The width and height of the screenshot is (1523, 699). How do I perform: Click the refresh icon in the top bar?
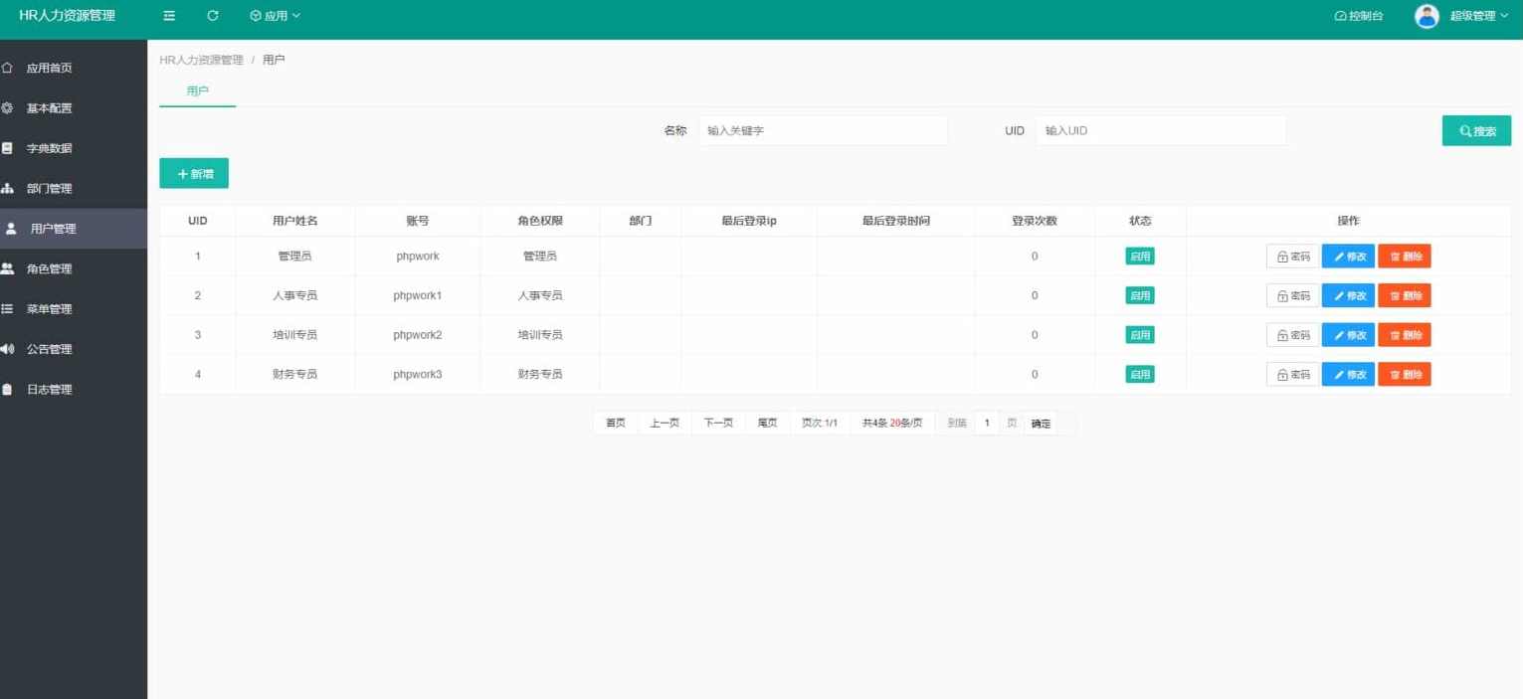(x=212, y=15)
